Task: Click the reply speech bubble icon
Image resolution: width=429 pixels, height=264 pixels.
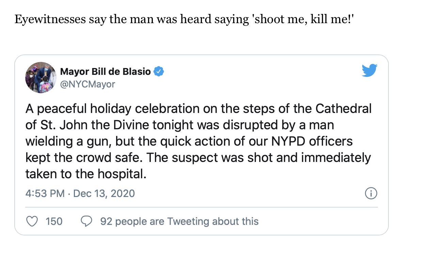Action: coord(86,221)
